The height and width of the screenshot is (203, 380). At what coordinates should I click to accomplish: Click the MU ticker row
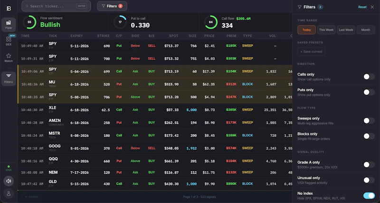tap(155, 84)
